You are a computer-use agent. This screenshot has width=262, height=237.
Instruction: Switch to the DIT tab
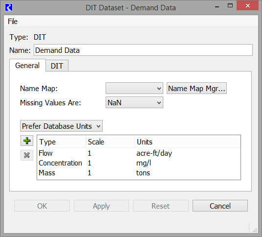[57, 66]
